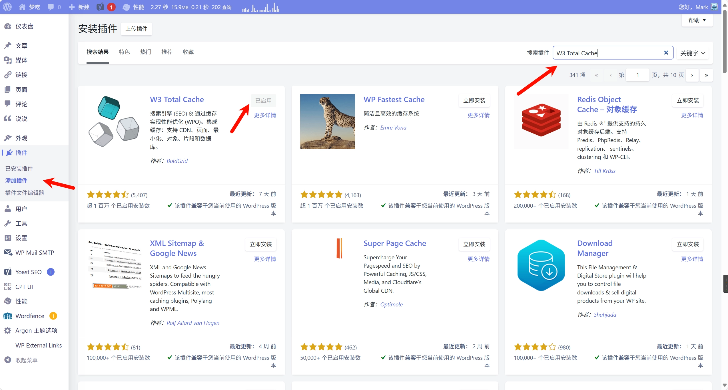Expand the 帮助 help panel
Image resolution: width=728 pixels, height=390 pixels.
click(697, 20)
